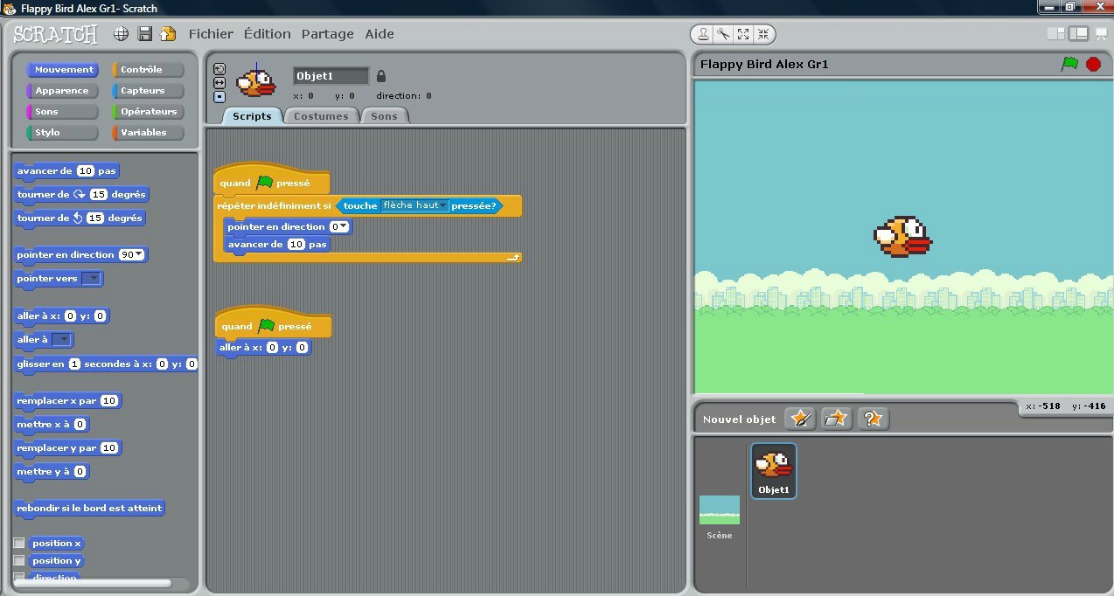The width and height of the screenshot is (1114, 596).
Task: Open the Aide menu
Action: pyautogui.click(x=379, y=34)
